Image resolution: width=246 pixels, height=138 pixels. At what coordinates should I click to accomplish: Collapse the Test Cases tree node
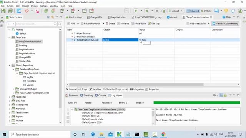9,38
